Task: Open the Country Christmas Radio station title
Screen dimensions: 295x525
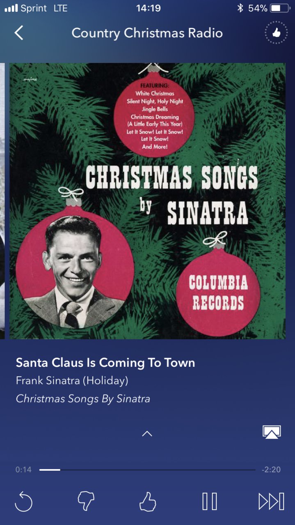Action: [x=147, y=33]
